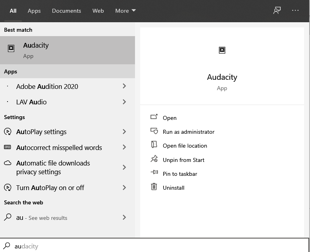This screenshot has height=252, width=310.
Task: Click the feedback person icon
Action: pos(277,10)
